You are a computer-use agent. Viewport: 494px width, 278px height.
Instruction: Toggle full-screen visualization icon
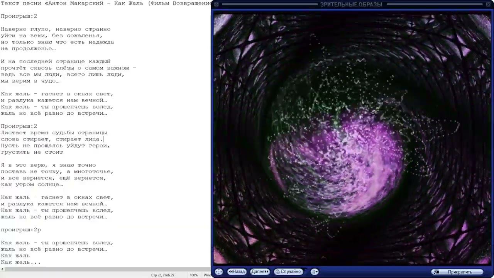pos(219,271)
